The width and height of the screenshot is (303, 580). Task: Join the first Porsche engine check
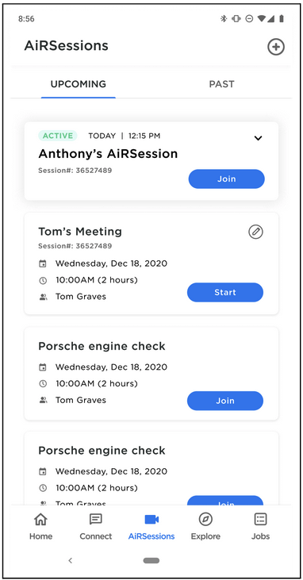pyautogui.click(x=225, y=401)
